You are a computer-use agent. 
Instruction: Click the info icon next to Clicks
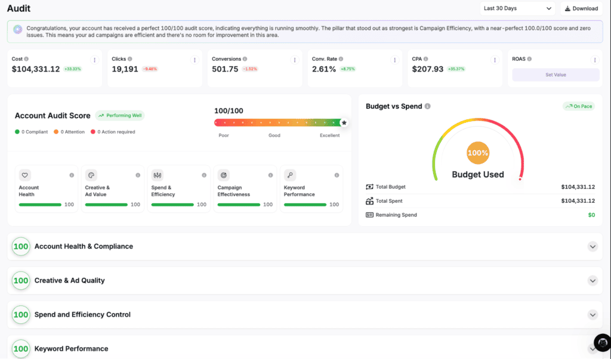click(130, 59)
